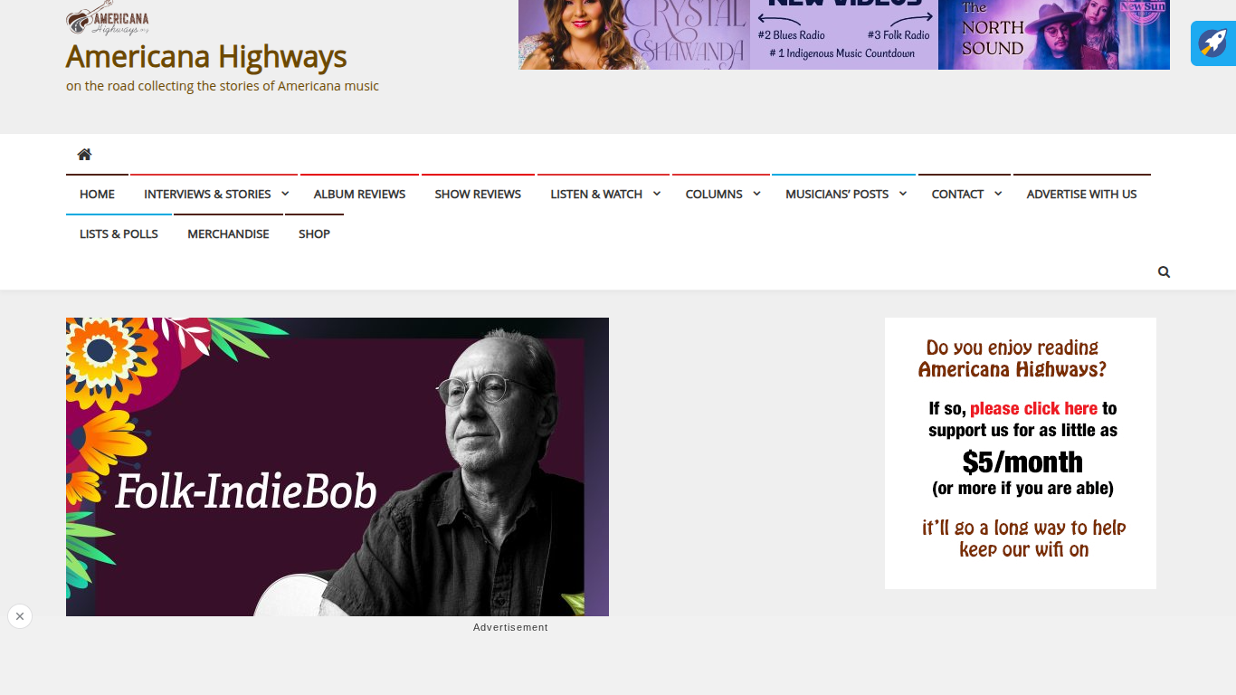Expand the Contact submenu chevron

[998, 194]
